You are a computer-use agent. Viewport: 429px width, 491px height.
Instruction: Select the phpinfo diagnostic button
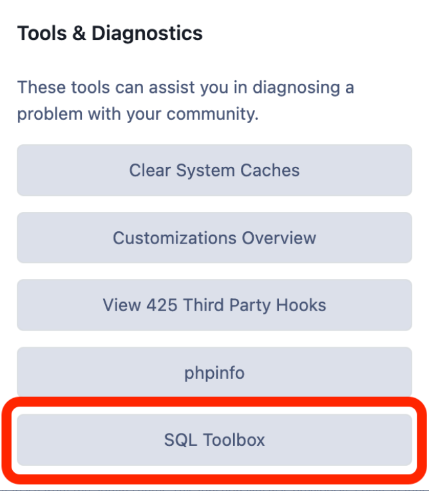[x=214, y=372]
